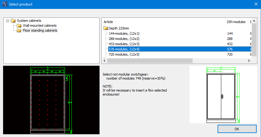Select Wall-mounted cabinets in the tree
Screen dimensions: 261x137
pyautogui.click(x=39, y=25)
